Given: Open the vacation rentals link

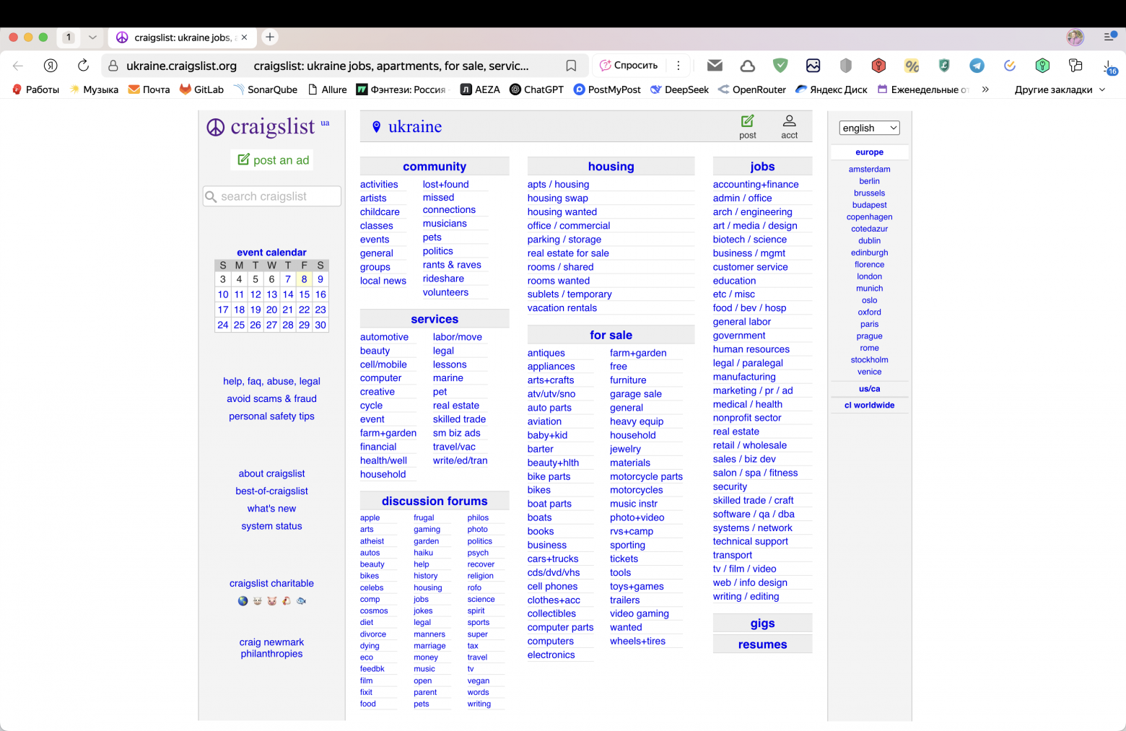Looking at the screenshot, I should [562, 308].
